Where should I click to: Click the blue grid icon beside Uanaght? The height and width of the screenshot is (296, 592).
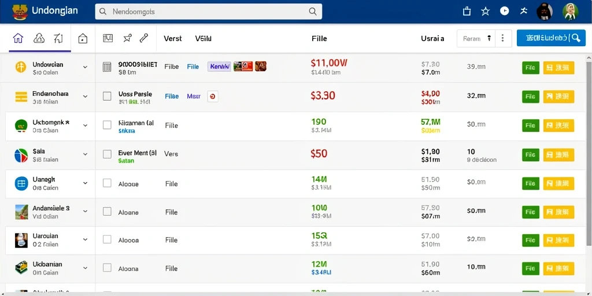[x=21, y=183]
